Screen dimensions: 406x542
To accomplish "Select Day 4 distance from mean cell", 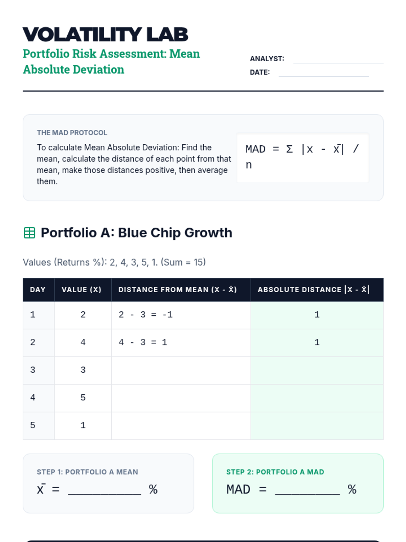I will [181, 398].
